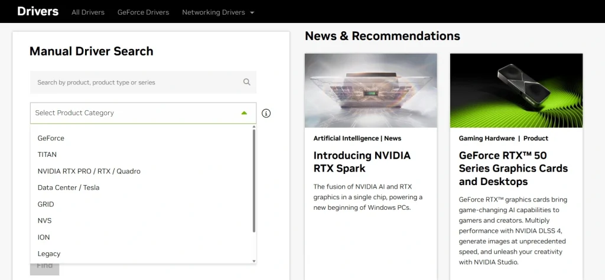
Task: Go to Drivers home title
Action: click(38, 11)
